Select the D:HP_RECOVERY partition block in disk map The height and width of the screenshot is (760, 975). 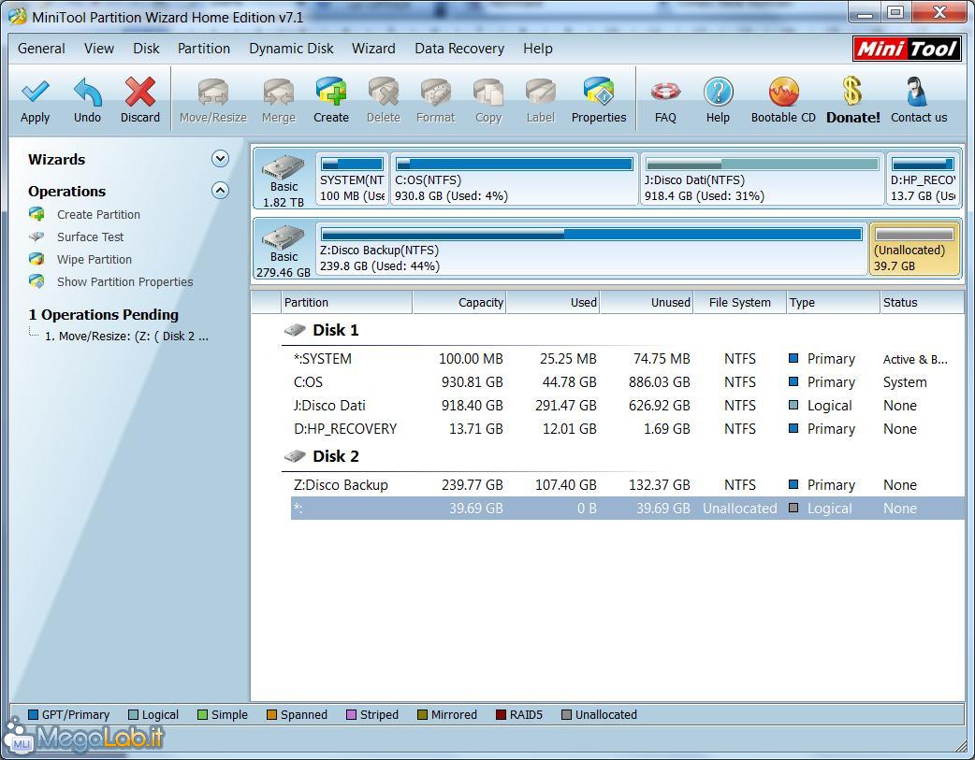click(923, 179)
